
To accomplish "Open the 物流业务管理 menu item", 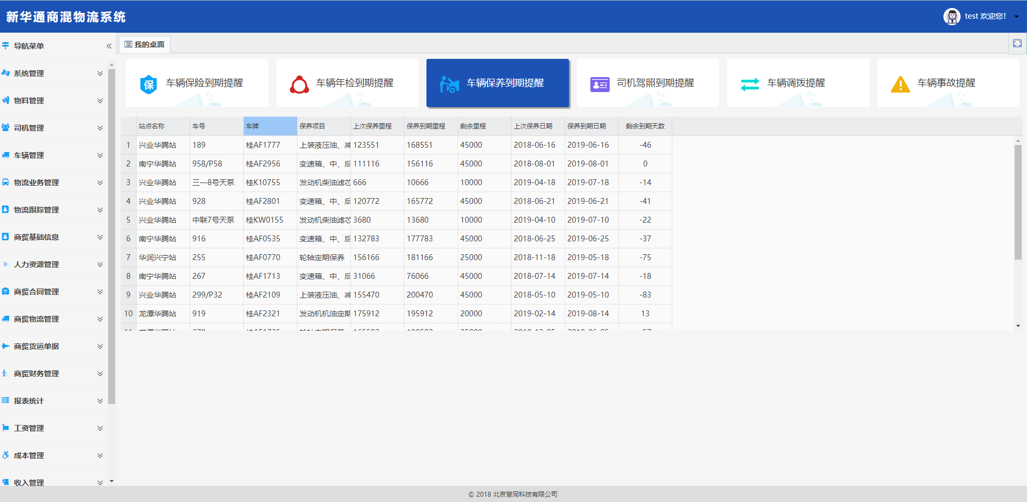I will (36, 182).
